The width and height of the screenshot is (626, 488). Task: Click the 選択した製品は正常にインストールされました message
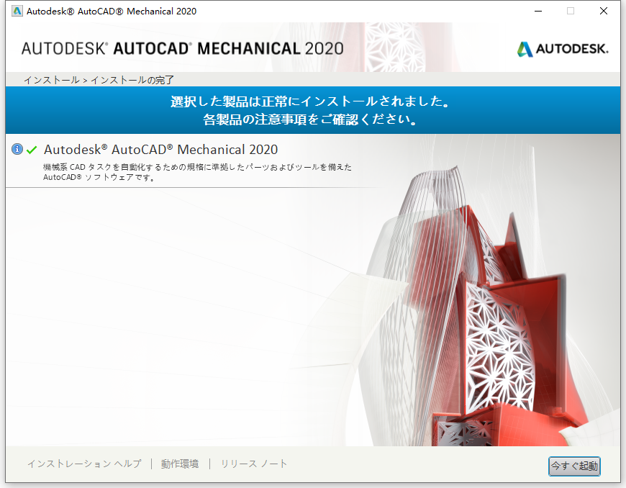(x=310, y=101)
